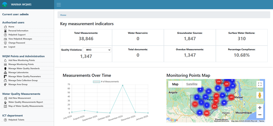The image size is (273, 126).
Task: Click the November-2024 peak chart point
Action: pos(122,85)
